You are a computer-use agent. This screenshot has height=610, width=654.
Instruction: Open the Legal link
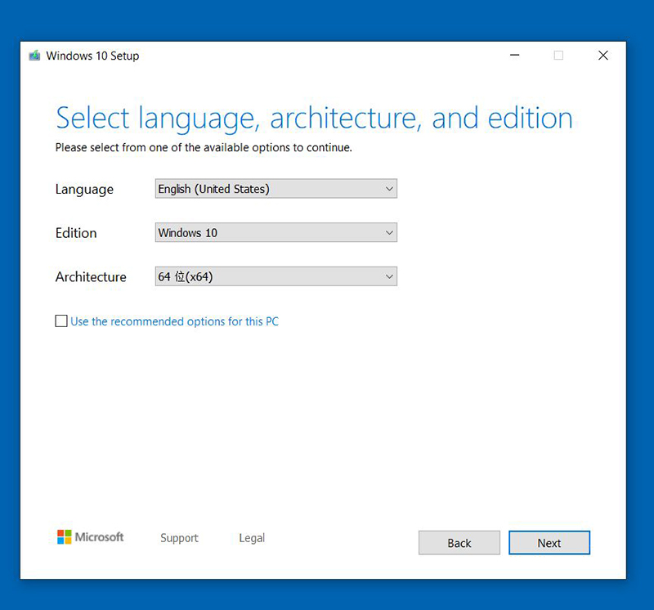point(252,538)
